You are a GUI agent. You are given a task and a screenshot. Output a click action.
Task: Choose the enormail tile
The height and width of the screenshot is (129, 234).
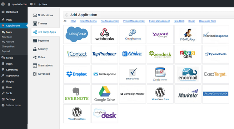tap(188, 74)
